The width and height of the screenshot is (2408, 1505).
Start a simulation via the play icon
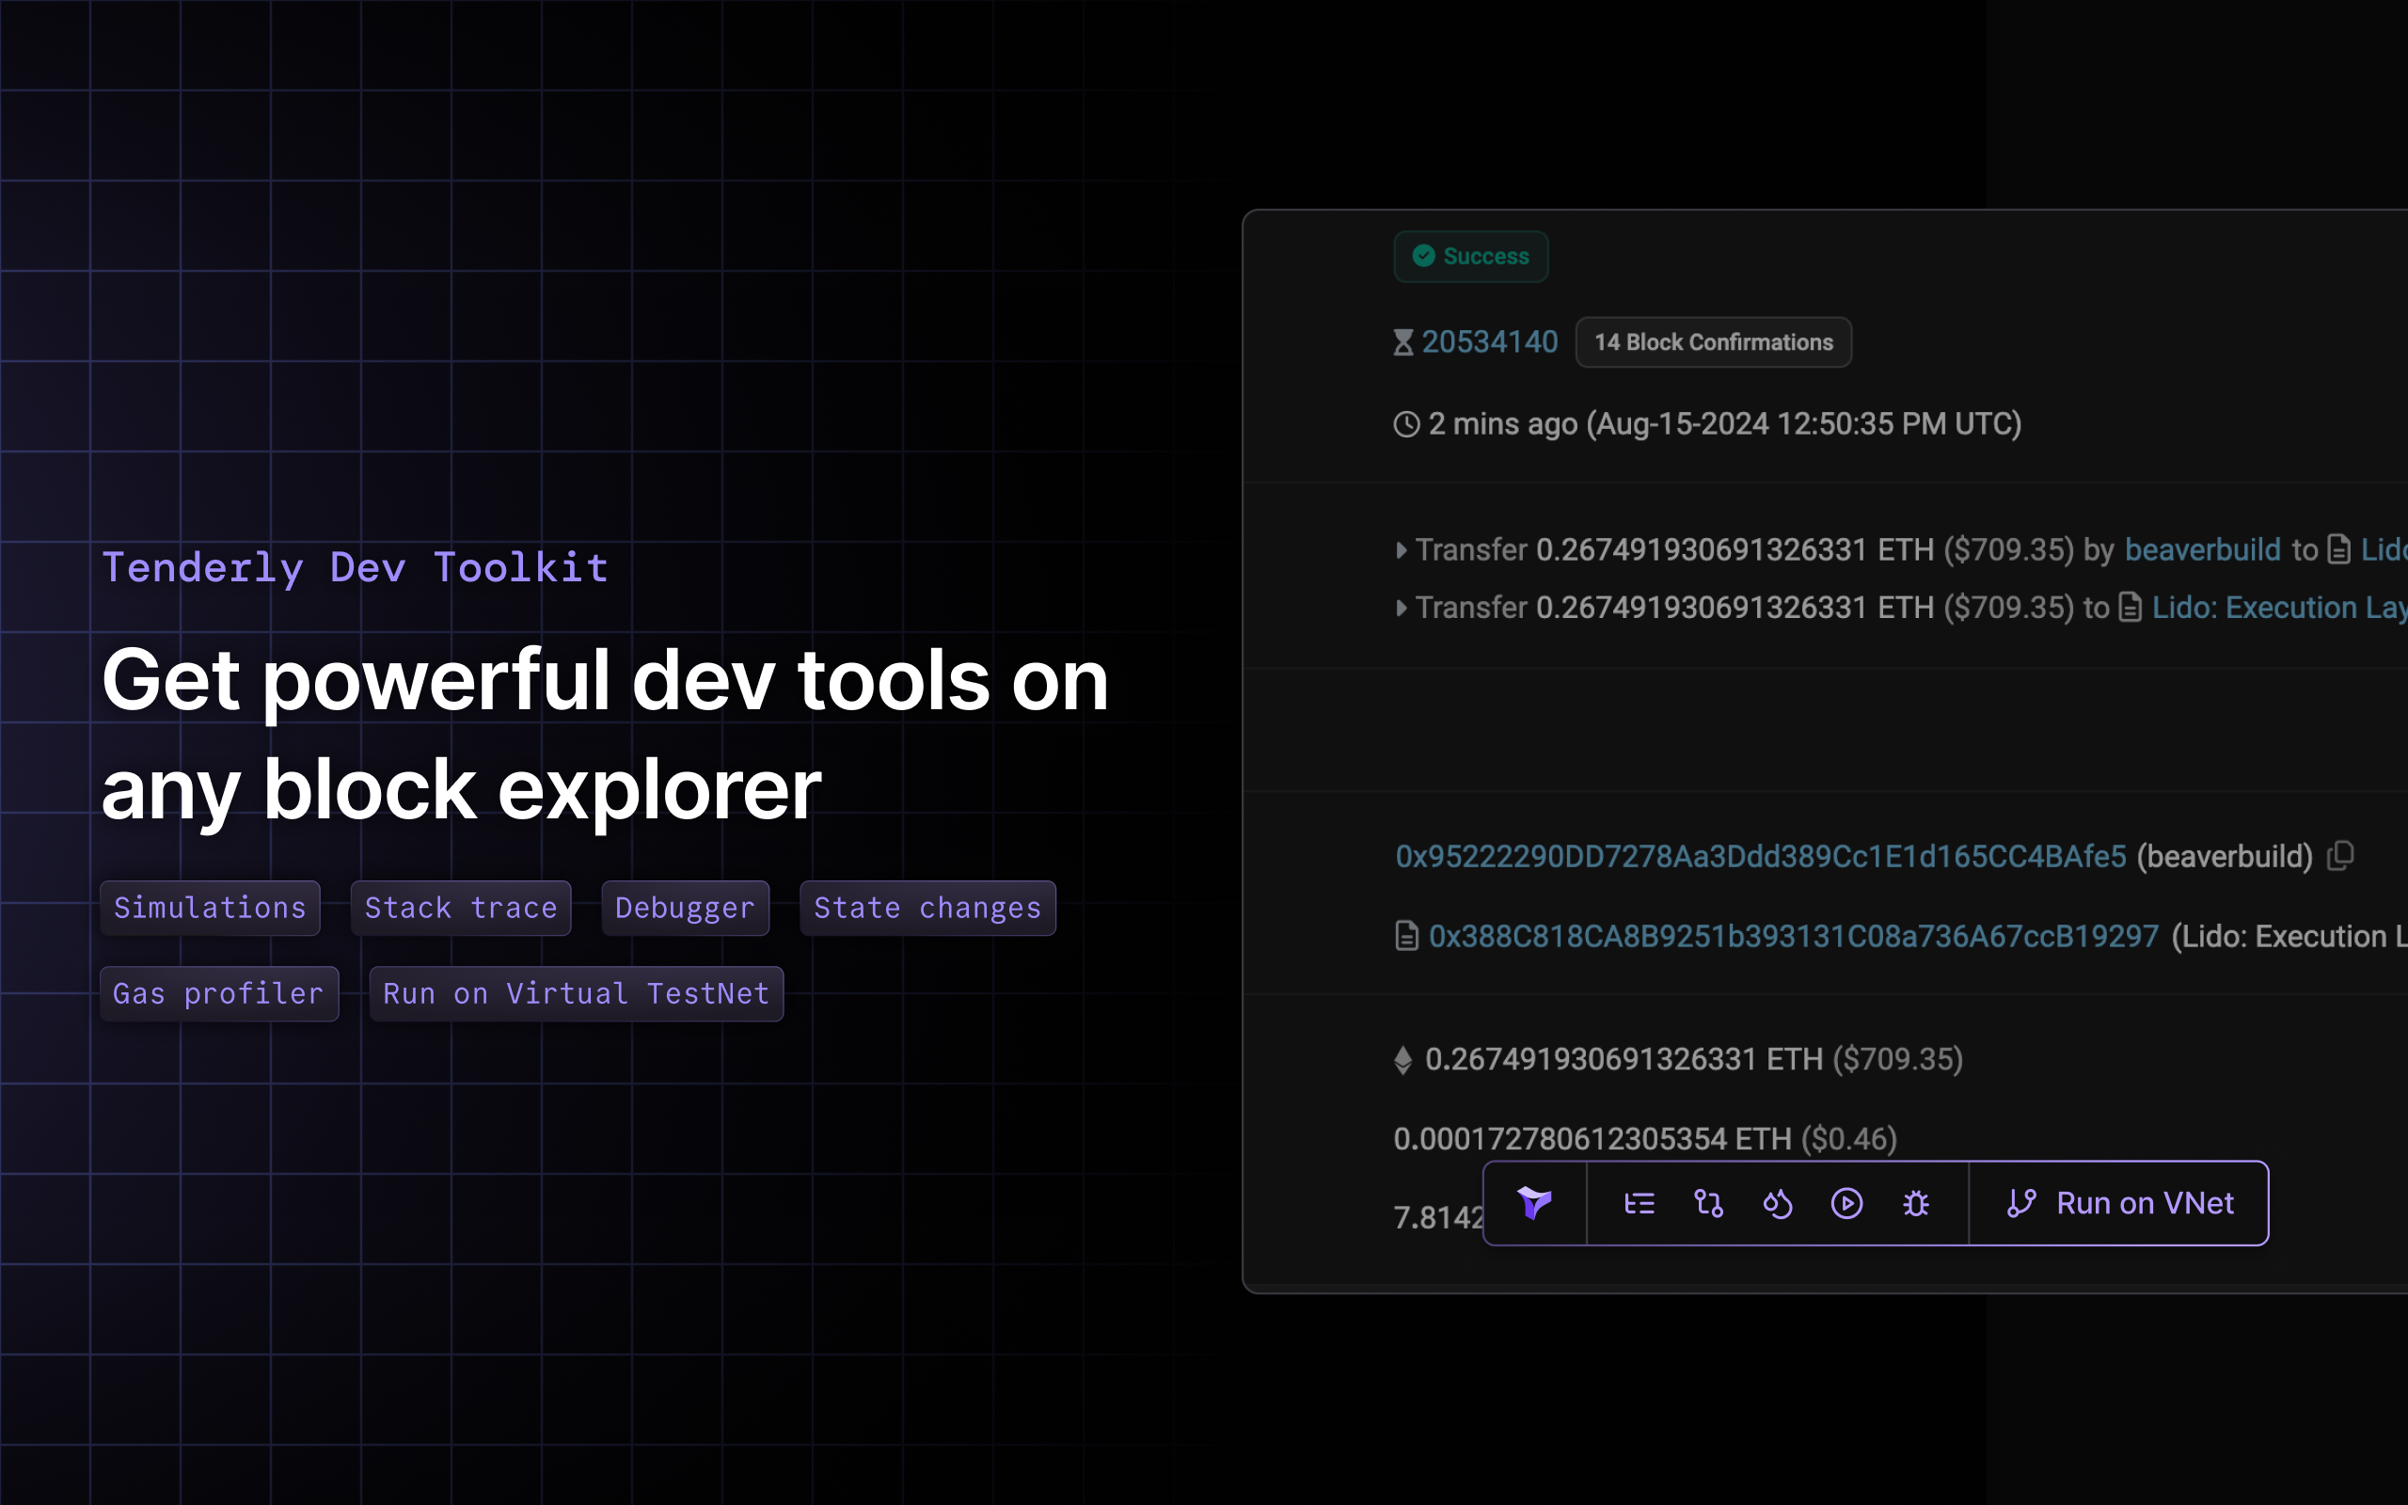(1846, 1203)
